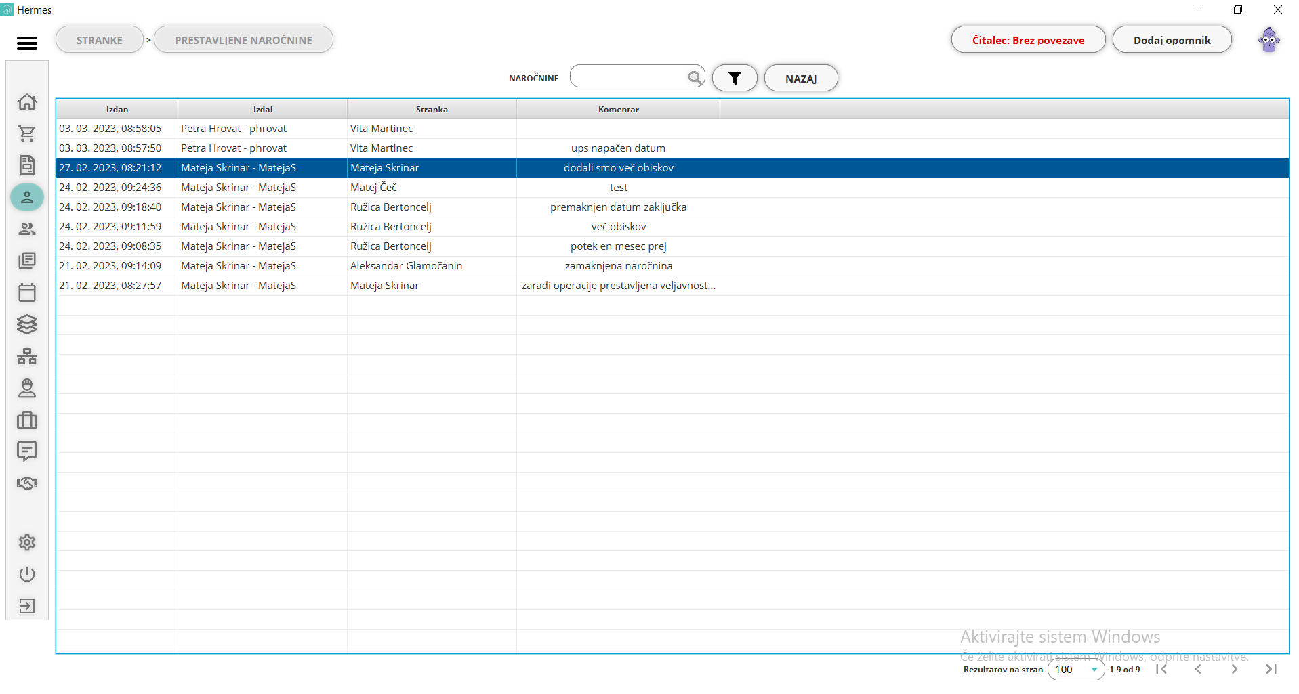This screenshot has width=1299, height=694.
Task: Sort by the Izdan column header
Action: pyautogui.click(x=117, y=109)
